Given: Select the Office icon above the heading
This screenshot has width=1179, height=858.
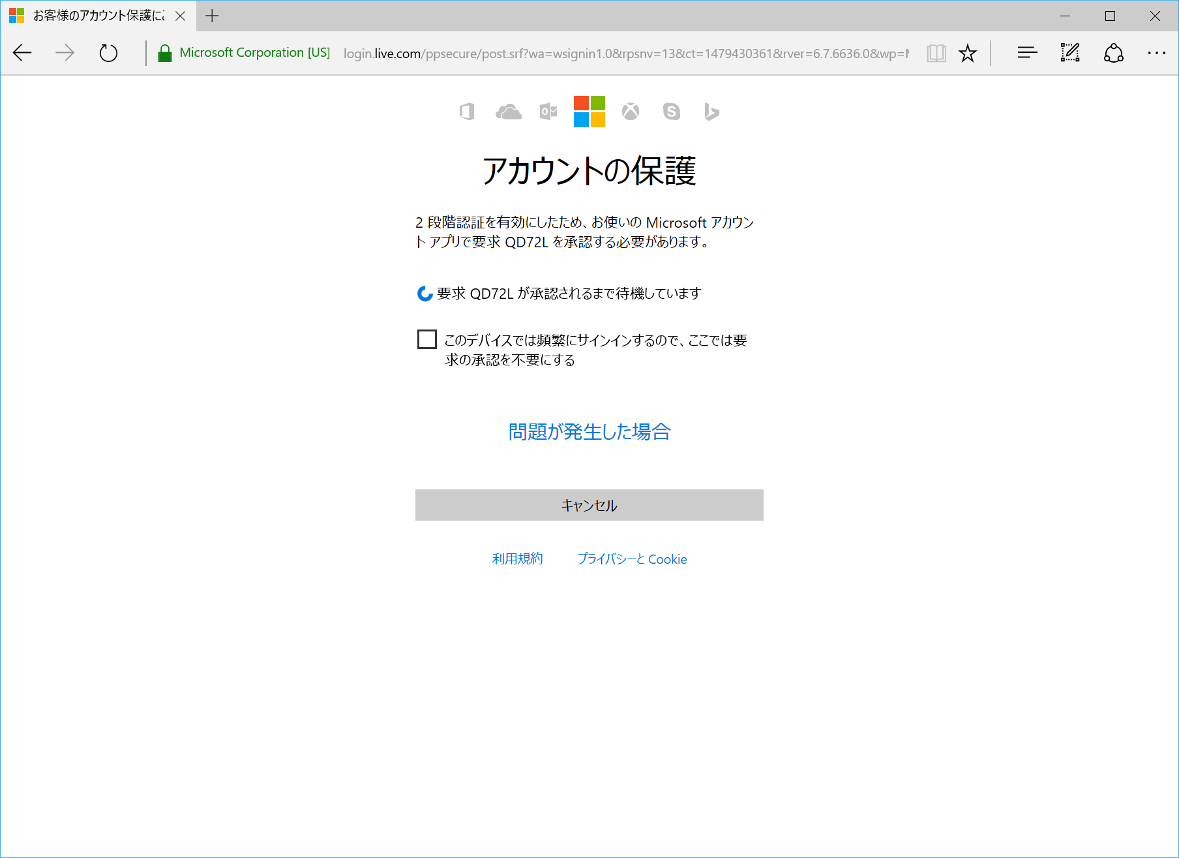Looking at the screenshot, I should pos(466,112).
